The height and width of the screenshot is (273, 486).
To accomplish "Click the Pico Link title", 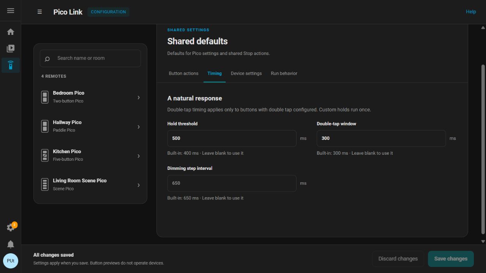I will coord(68,12).
